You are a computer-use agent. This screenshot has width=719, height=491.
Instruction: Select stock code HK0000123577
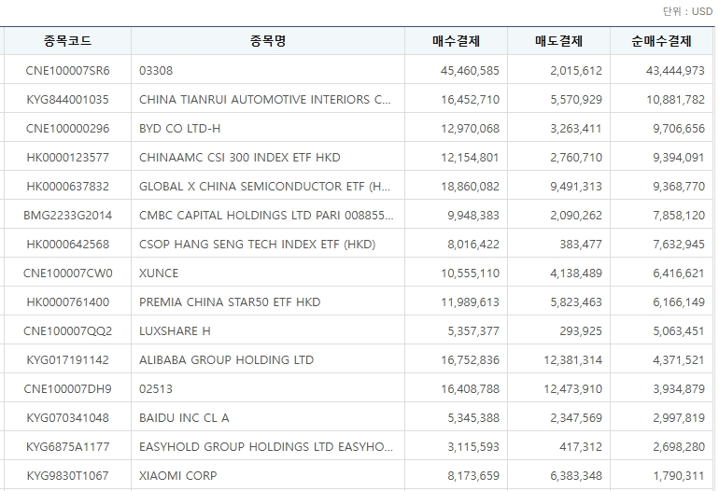pyautogui.click(x=68, y=157)
